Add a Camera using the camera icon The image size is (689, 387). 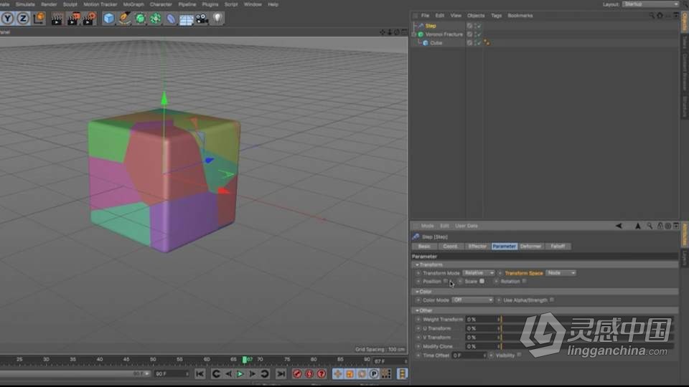click(202, 19)
